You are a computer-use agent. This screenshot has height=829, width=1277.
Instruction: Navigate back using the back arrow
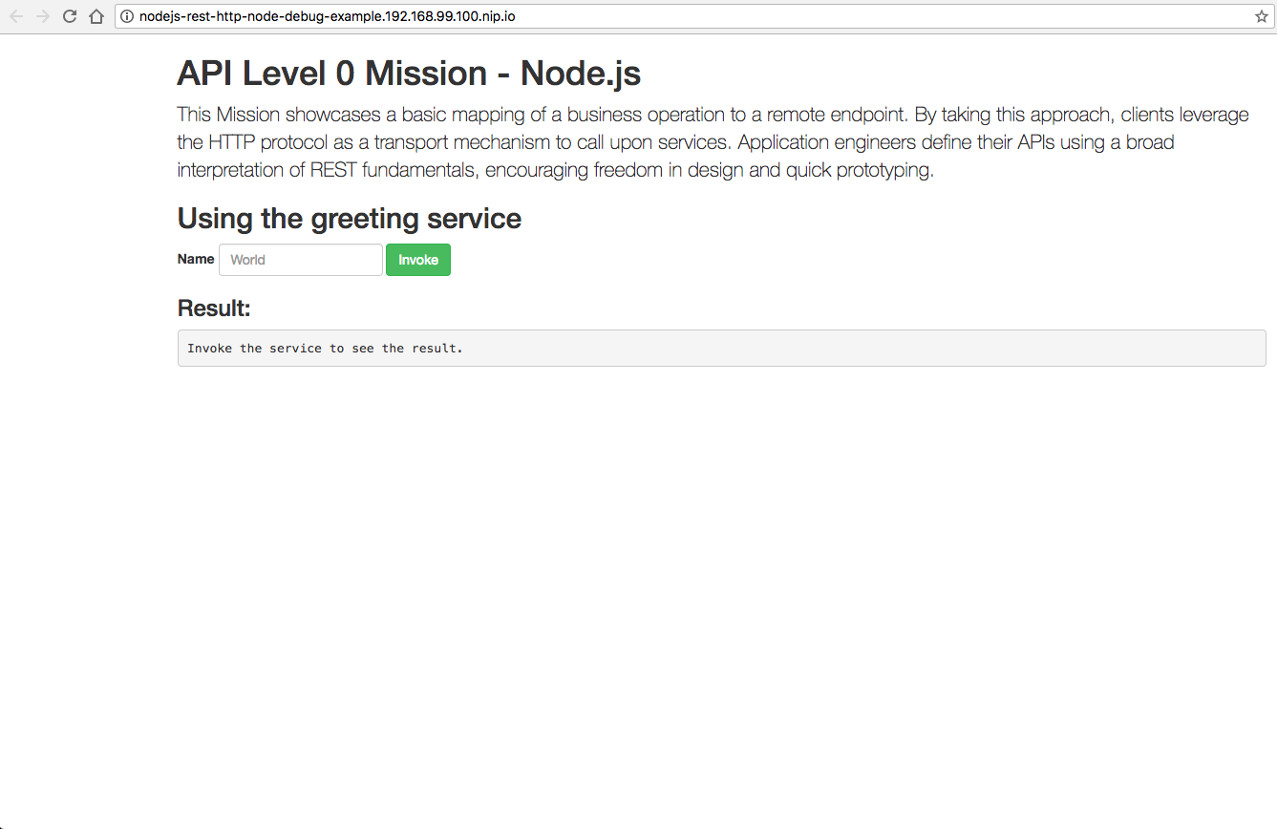(16, 16)
